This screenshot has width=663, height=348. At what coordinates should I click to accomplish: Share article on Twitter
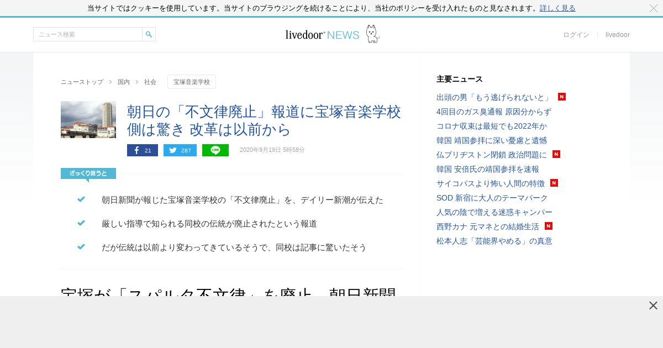coord(180,150)
